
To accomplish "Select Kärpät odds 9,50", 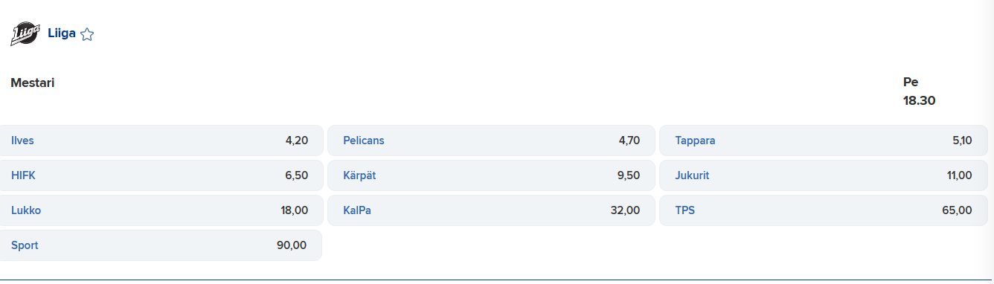I will [491, 175].
